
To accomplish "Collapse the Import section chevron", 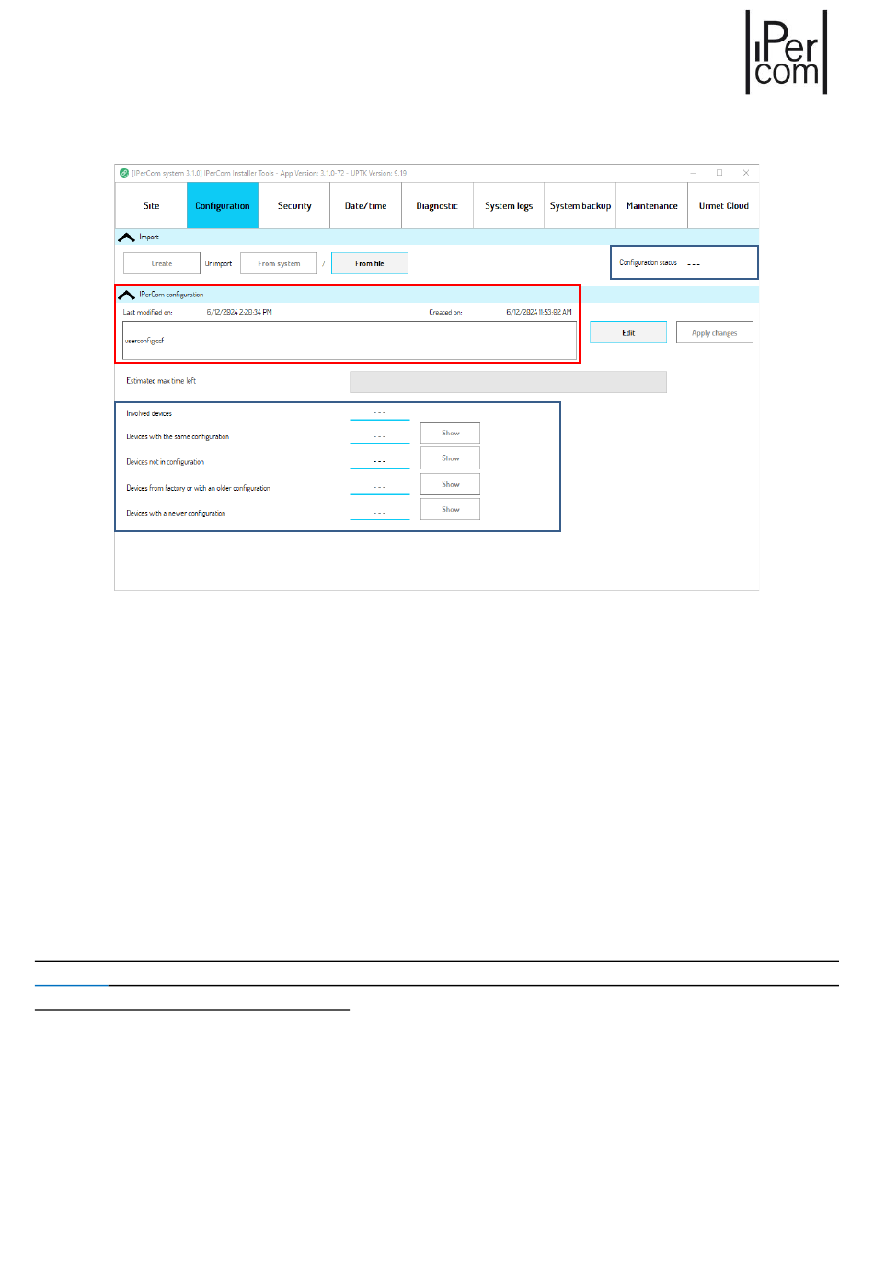I will 127,238.
